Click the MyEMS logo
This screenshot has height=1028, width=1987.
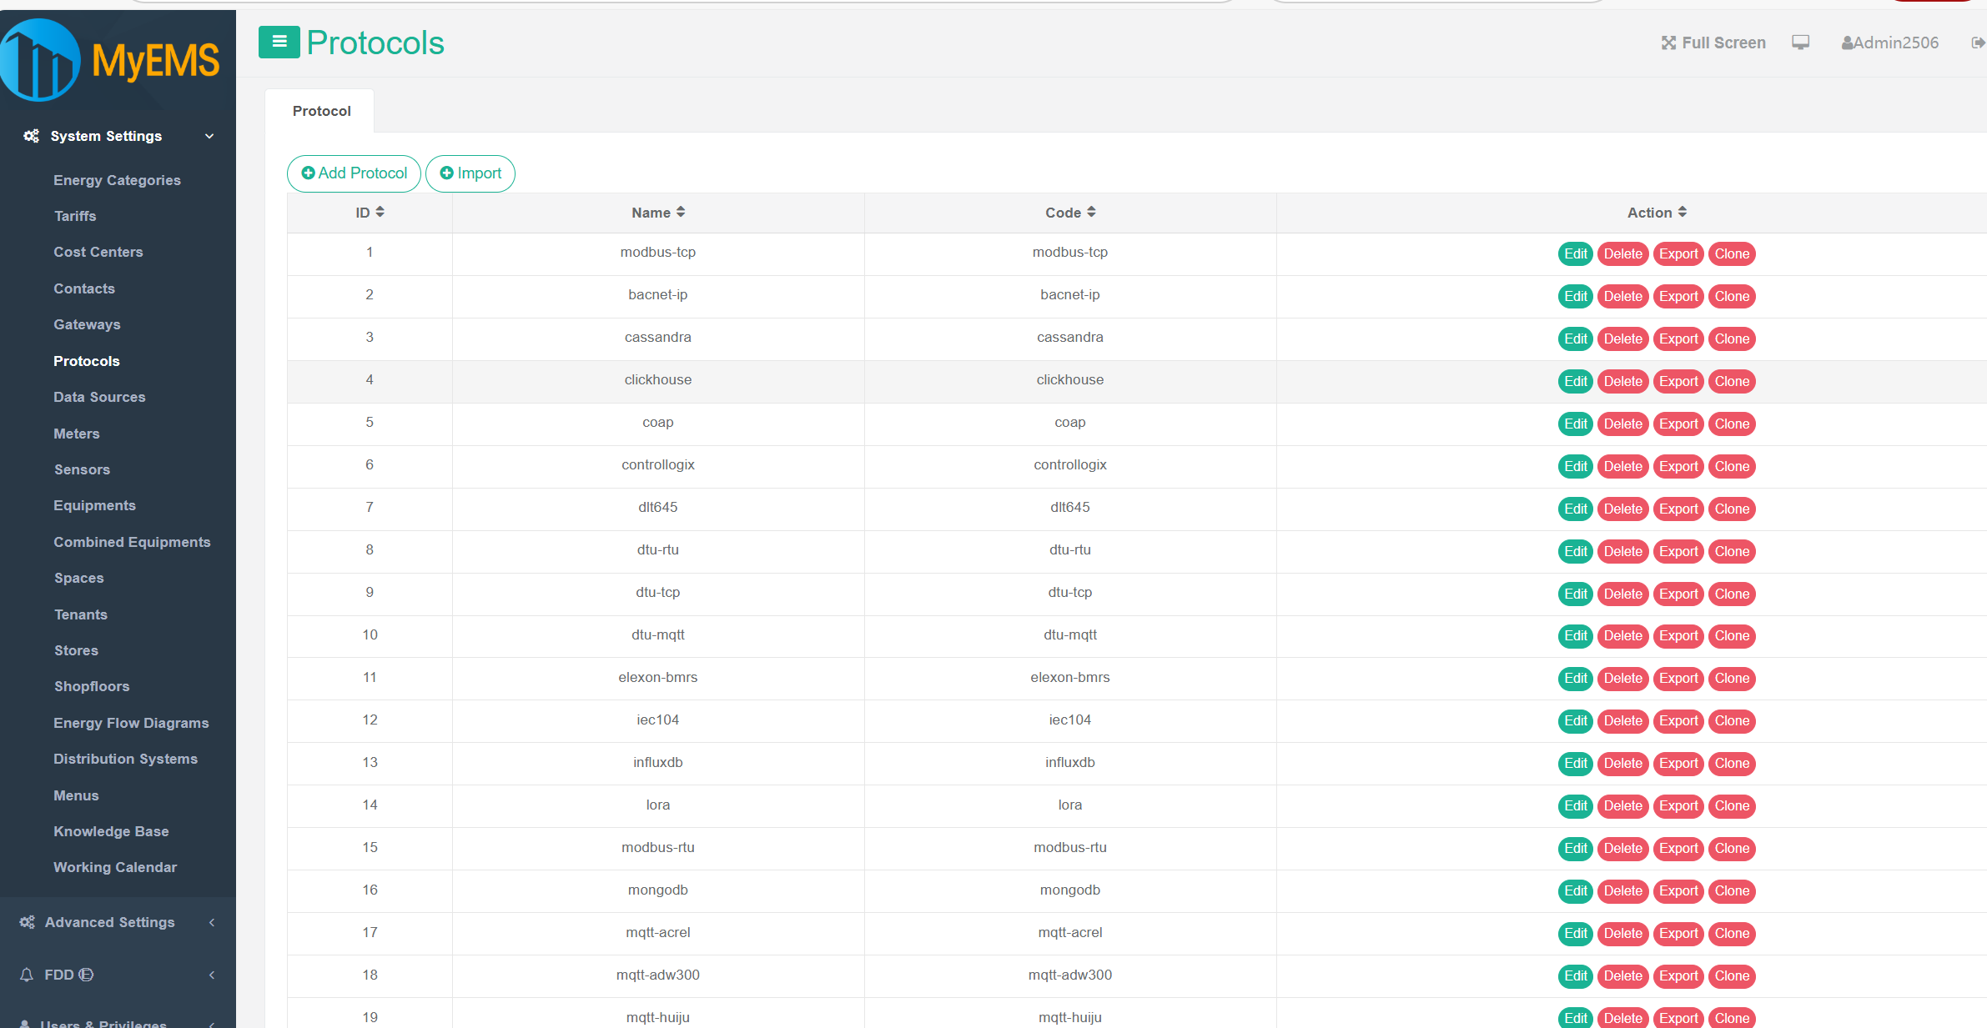pyautogui.click(x=111, y=60)
